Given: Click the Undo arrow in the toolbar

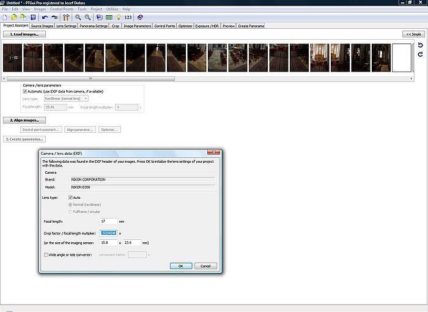Looking at the screenshot, I should pyautogui.click(x=45, y=18).
